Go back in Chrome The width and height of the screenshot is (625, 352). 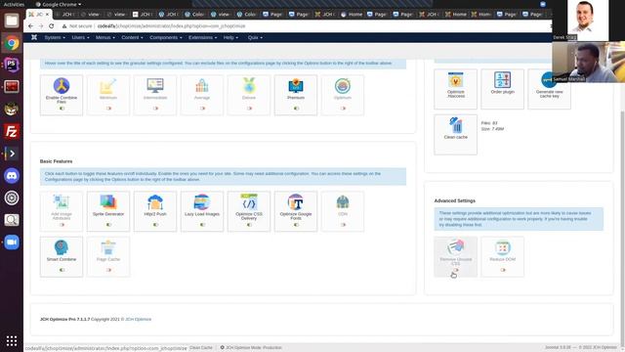coord(30,26)
